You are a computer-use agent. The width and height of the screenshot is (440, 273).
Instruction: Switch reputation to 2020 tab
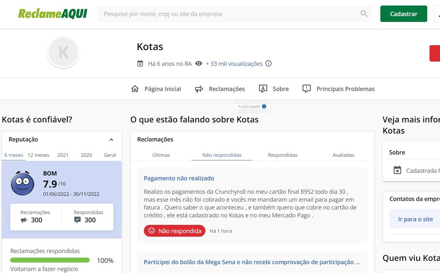tap(86, 155)
